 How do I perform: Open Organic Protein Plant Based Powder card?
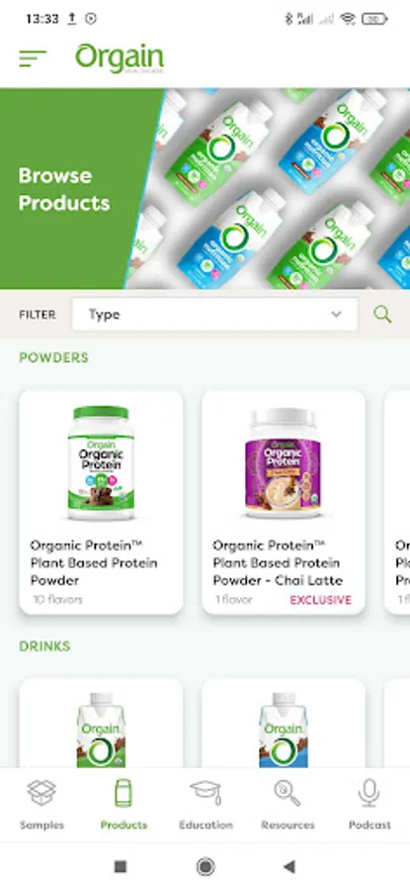coord(101,502)
